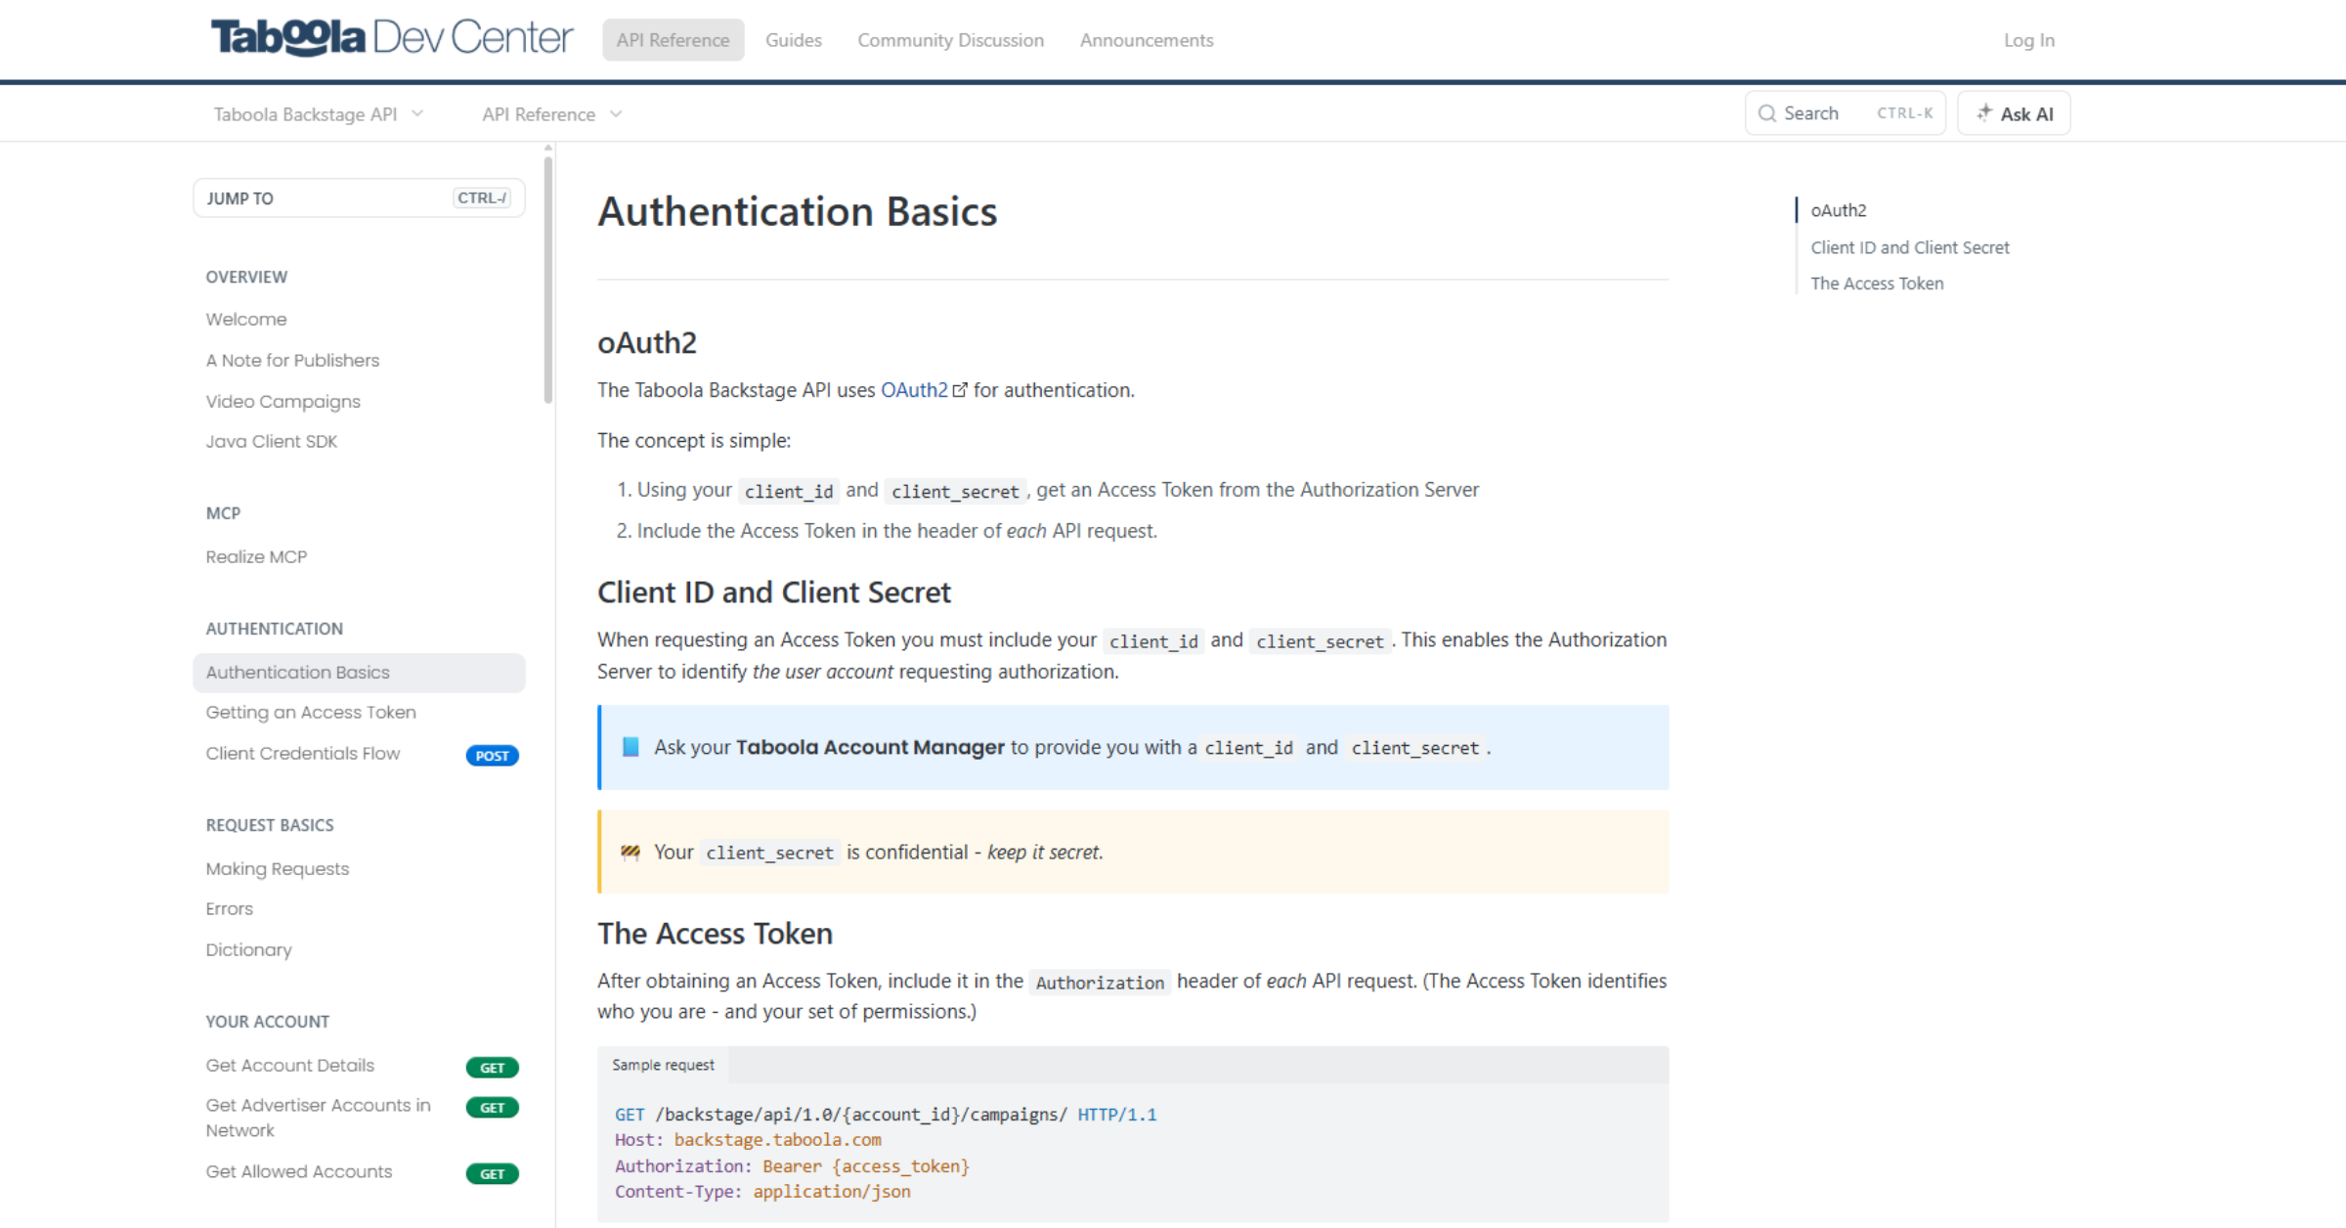Click the search magnifier icon
Image resolution: width=2346 pixels, height=1228 pixels.
(x=1766, y=113)
